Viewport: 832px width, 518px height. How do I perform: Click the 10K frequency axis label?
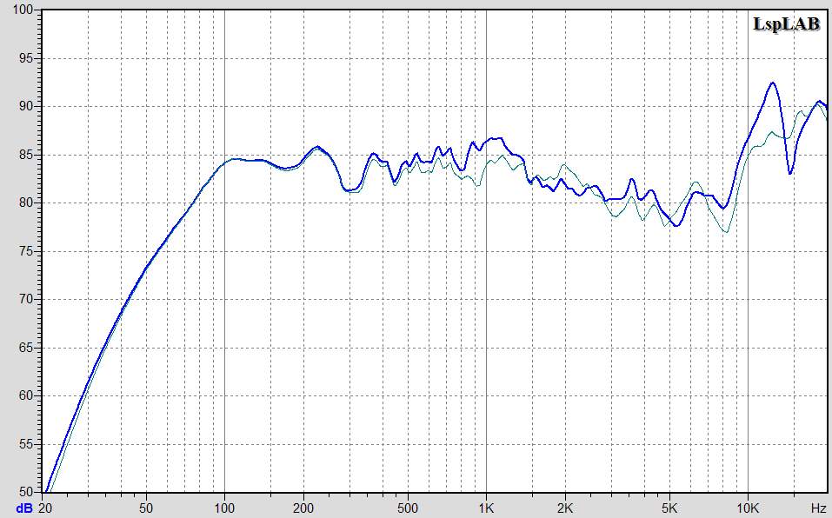[748, 508]
